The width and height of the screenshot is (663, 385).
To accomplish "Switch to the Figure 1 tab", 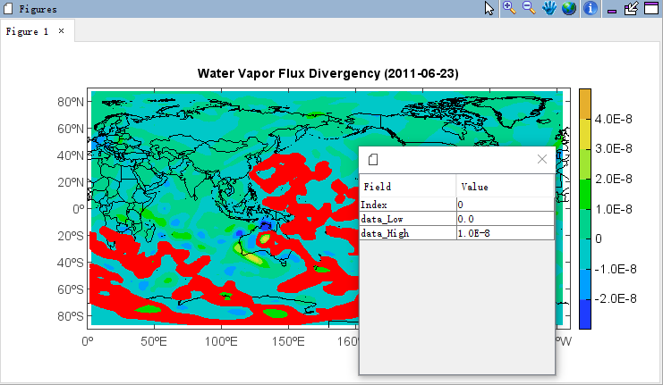I will point(27,31).
